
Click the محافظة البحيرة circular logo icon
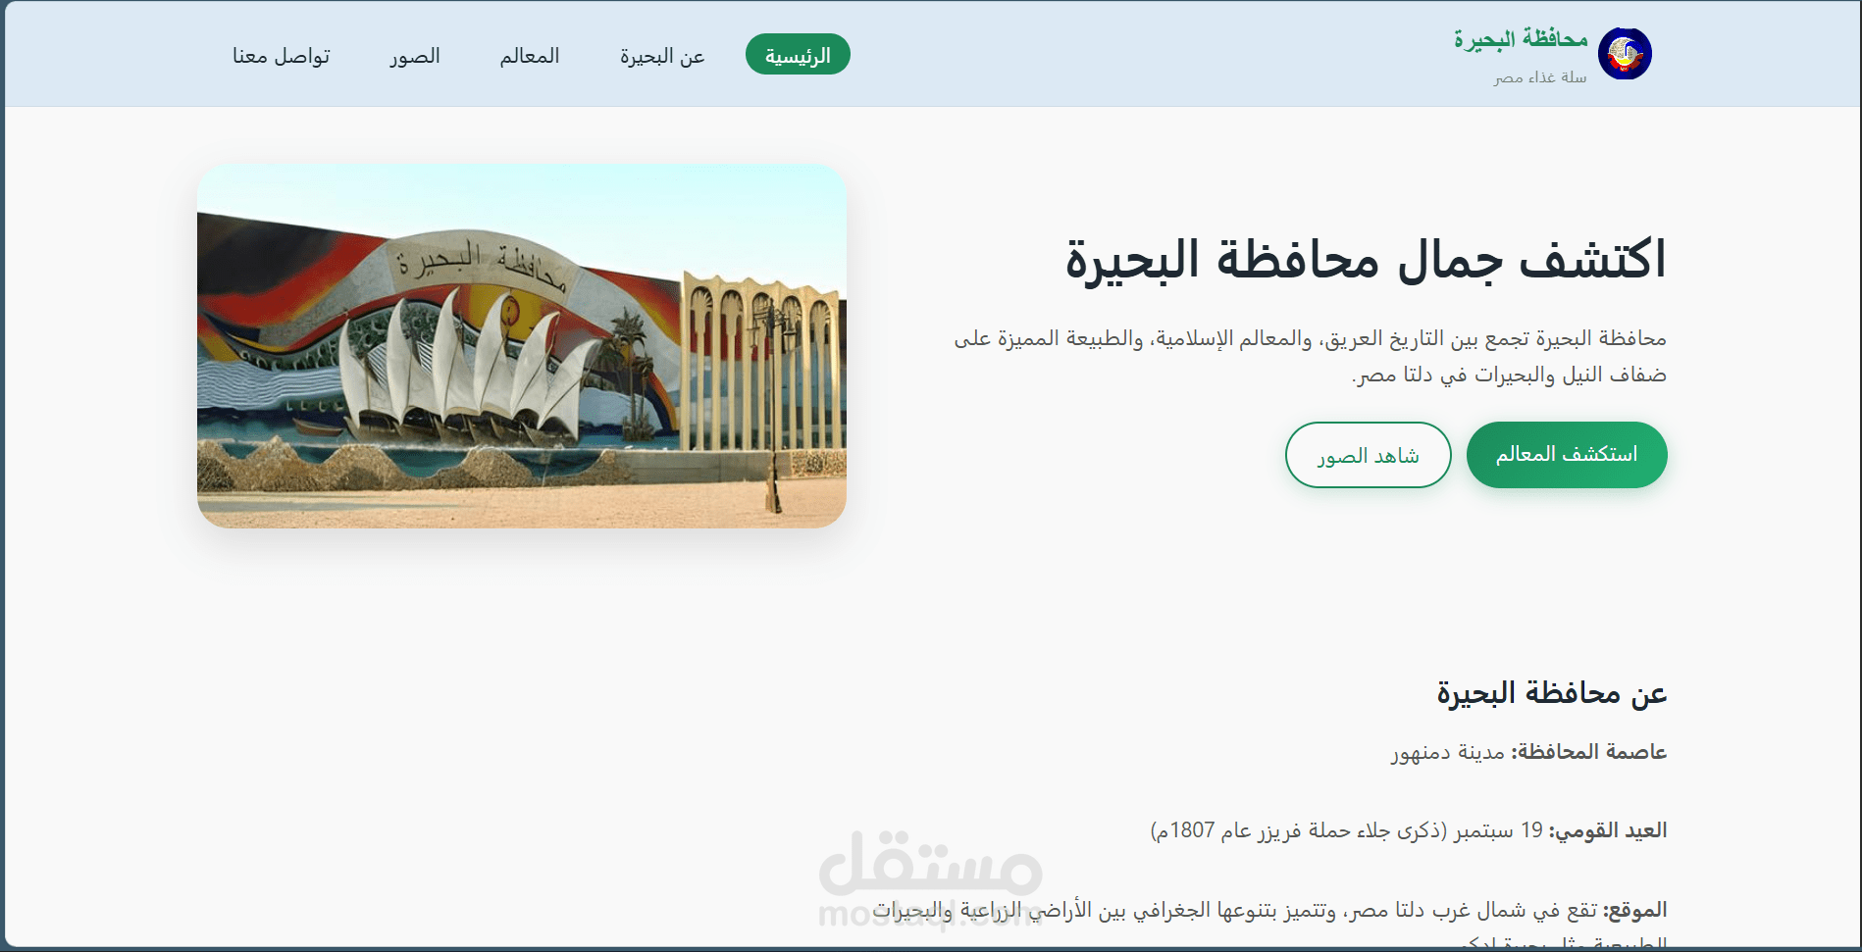1626,54
